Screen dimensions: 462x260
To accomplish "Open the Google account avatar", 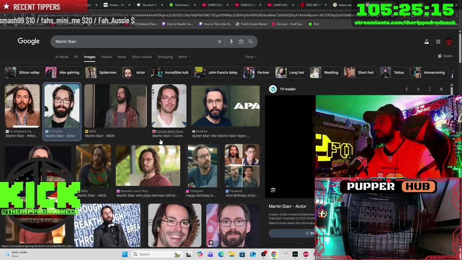I will coord(449,42).
